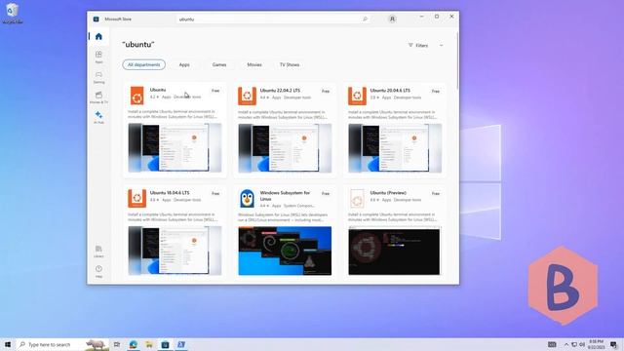Click the Store window vertical scrollbar
This screenshot has height=351, width=624.
457,61
